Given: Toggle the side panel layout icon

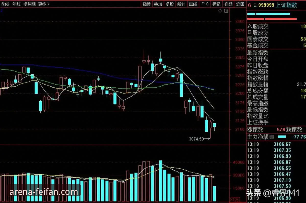Looking at the screenshot, I should 226,11.
